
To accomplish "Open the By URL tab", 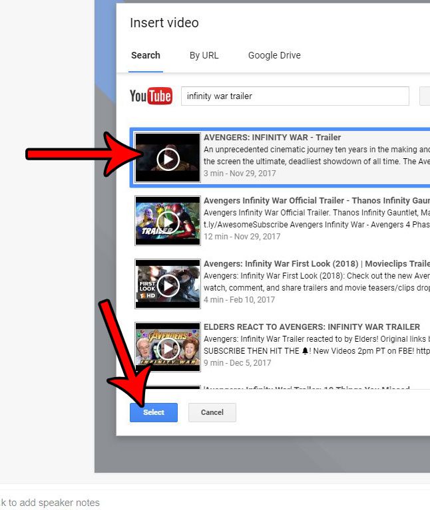I will (x=204, y=55).
